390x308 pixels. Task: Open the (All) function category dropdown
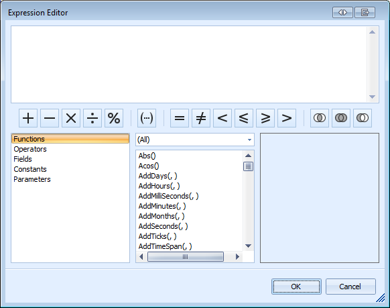tap(195, 140)
